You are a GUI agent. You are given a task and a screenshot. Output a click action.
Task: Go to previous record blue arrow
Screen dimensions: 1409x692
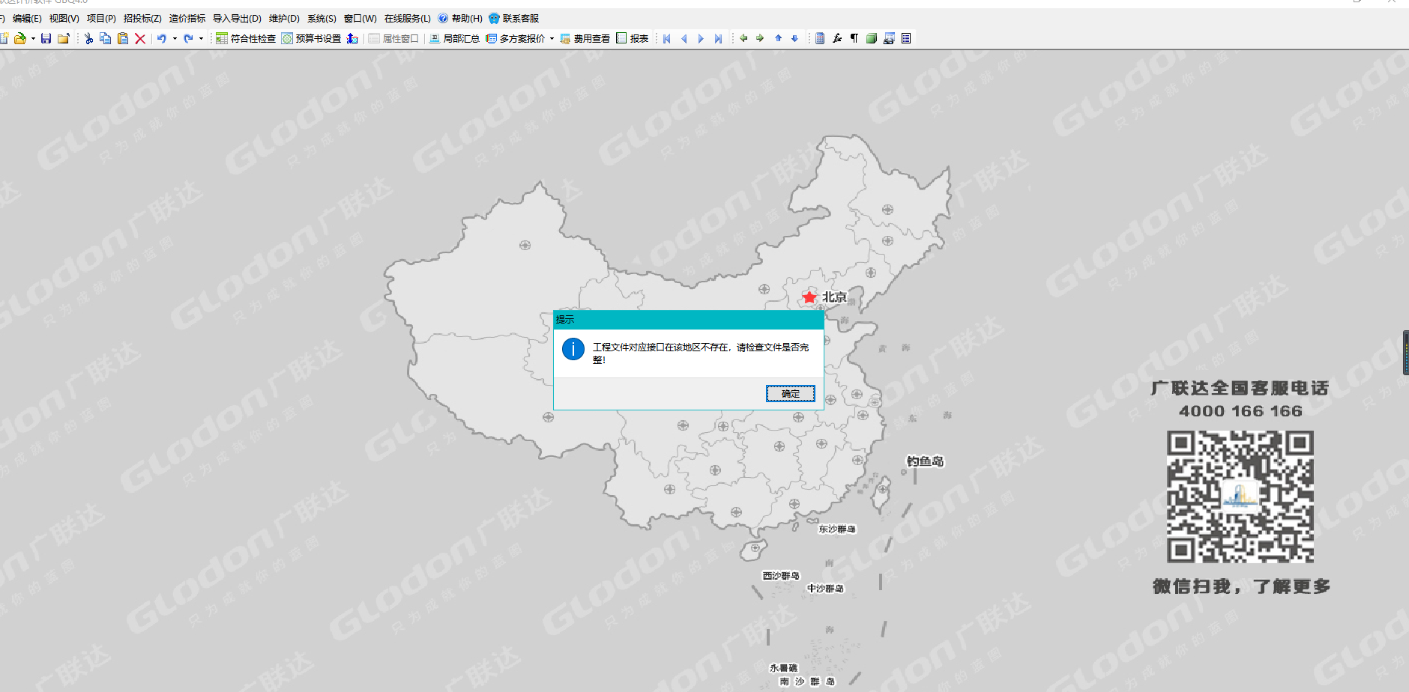click(684, 38)
